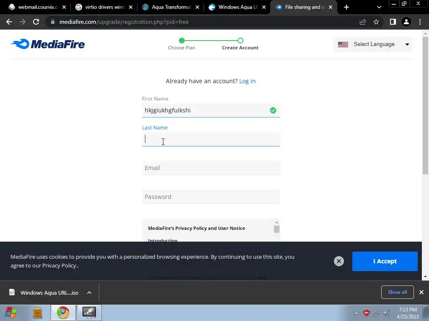Open the Chrome profile avatar
The image size is (429, 321).
(x=406, y=22)
